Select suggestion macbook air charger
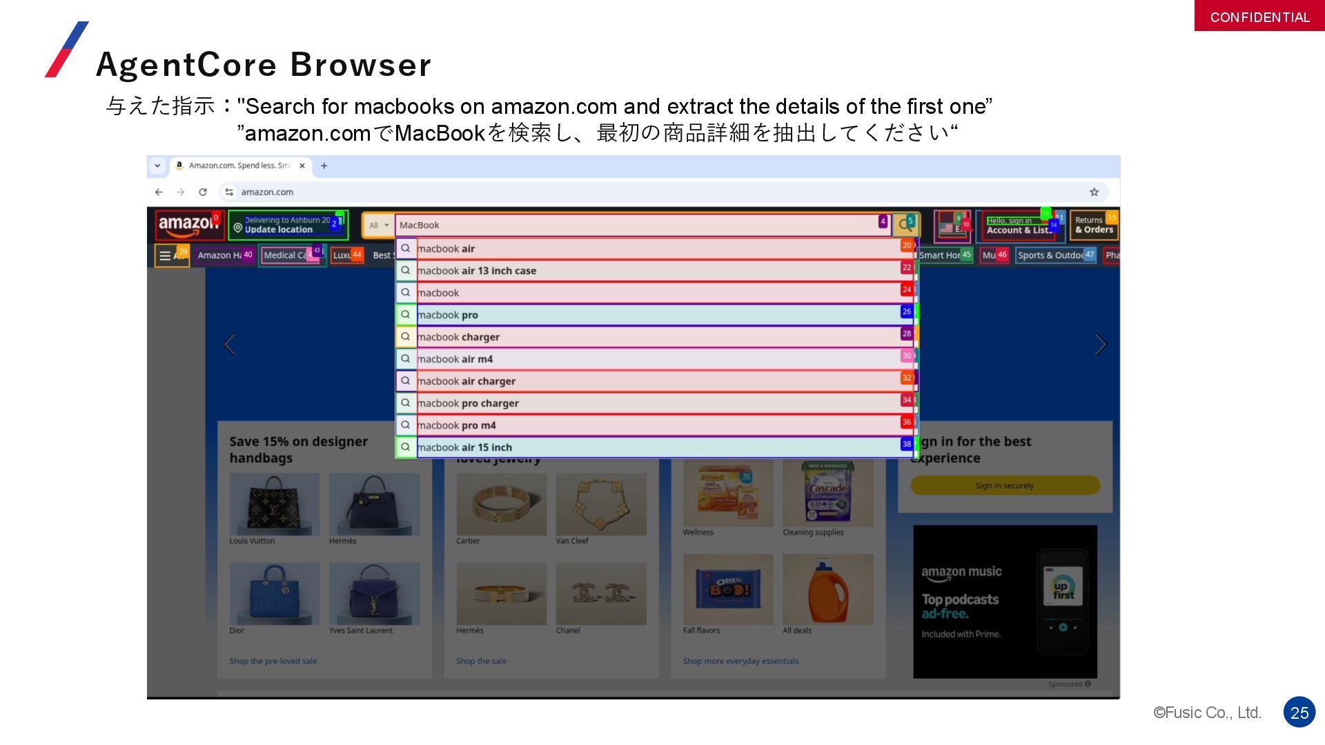This screenshot has width=1325, height=745. click(656, 381)
